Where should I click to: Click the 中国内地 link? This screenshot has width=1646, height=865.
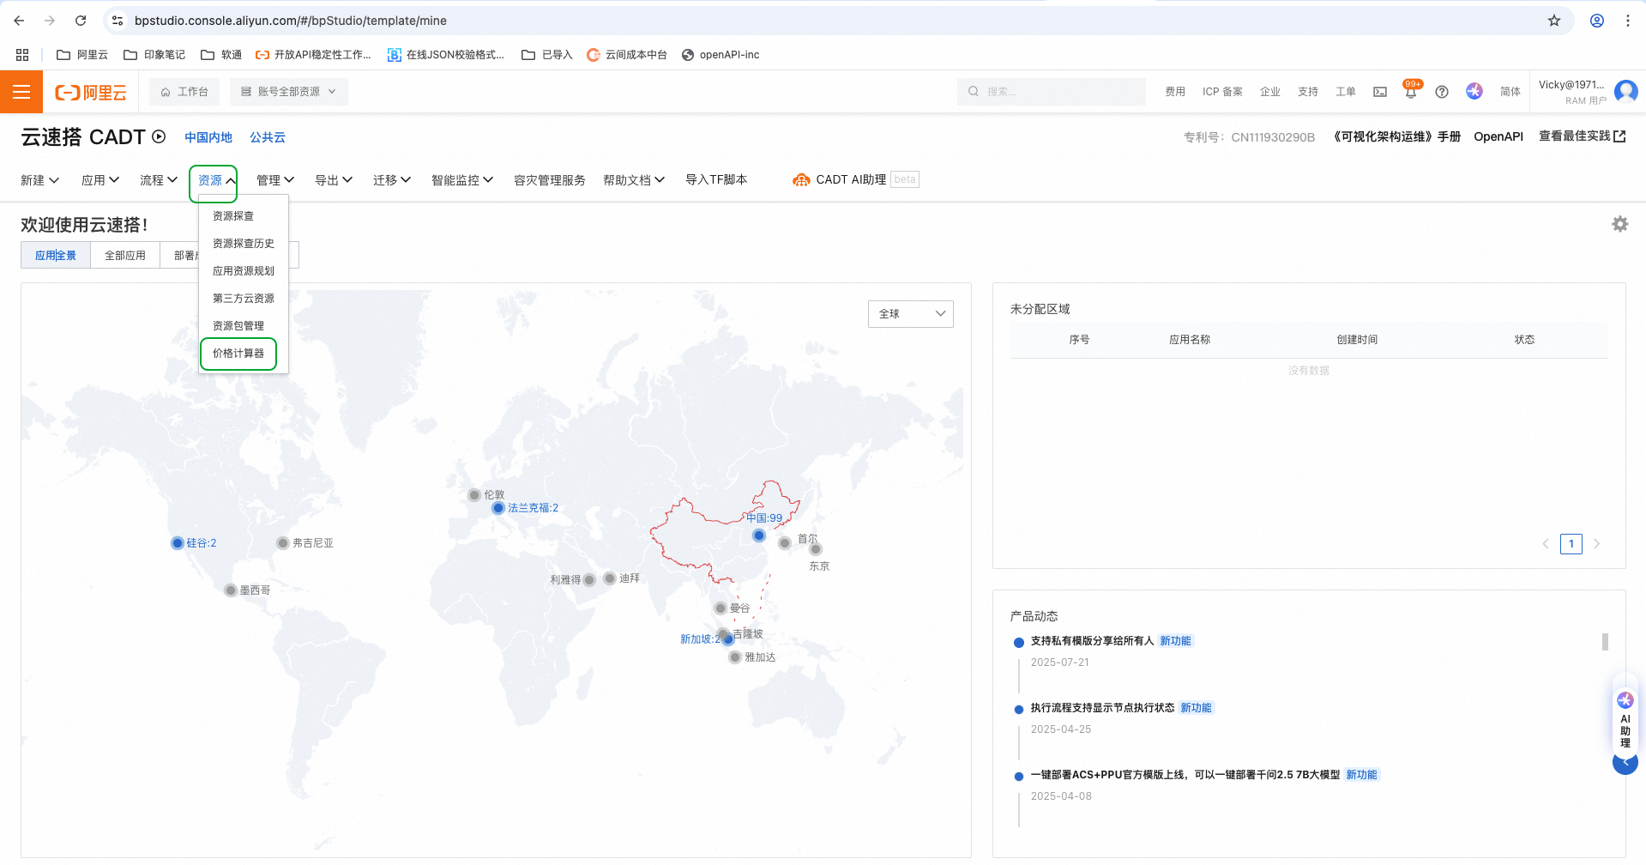click(208, 137)
